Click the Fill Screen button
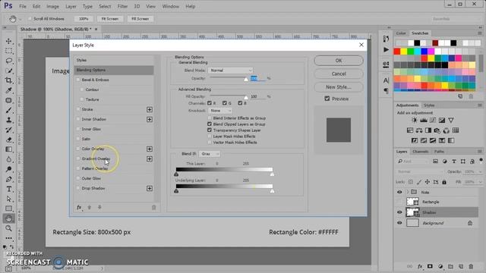 point(140,19)
